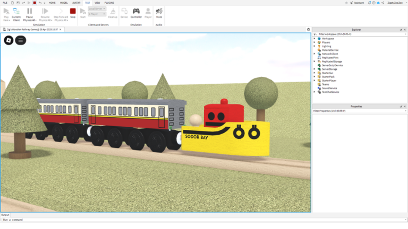Image resolution: width=408 pixels, height=229 pixels.
Task: Click the Output panel tab
Action: [5, 215]
